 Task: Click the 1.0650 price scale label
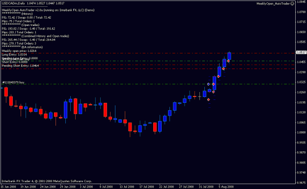click(302, 32)
